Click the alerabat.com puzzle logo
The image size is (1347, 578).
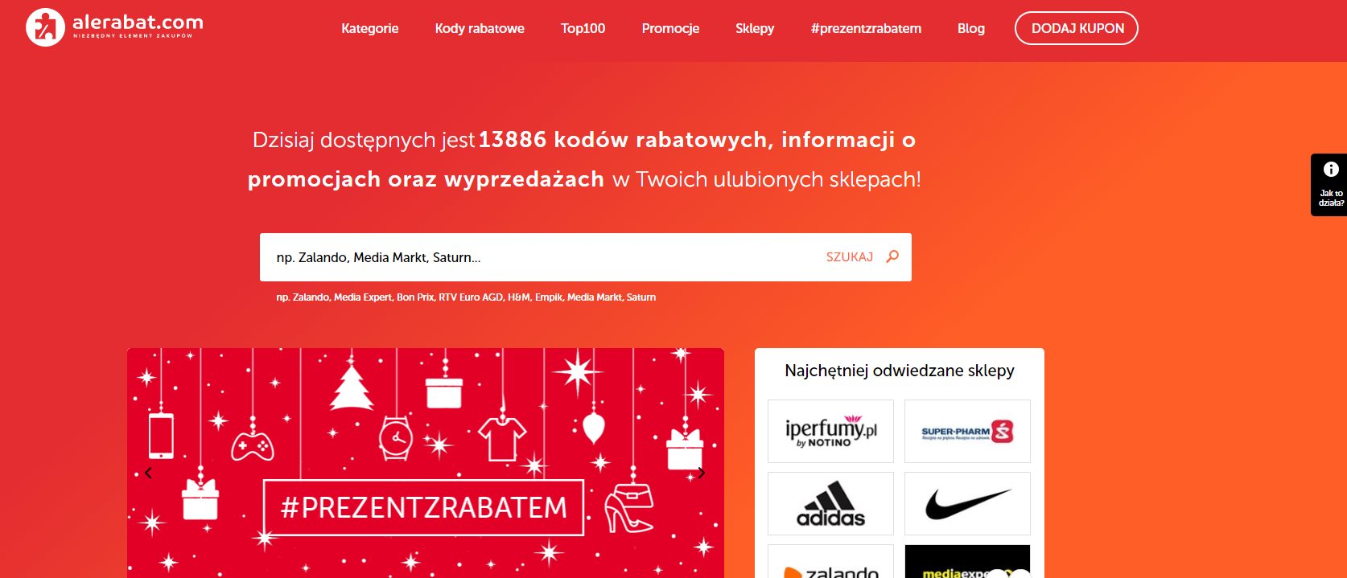(x=45, y=28)
